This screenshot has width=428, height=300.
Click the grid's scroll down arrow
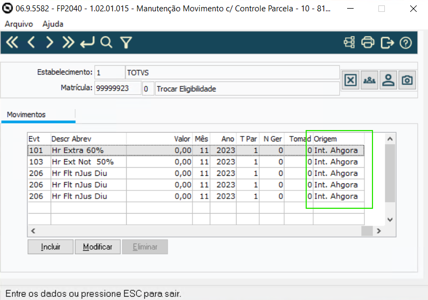(390, 220)
